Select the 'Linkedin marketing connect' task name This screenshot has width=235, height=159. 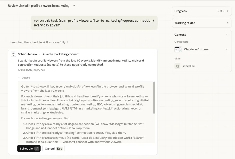pos(60,54)
